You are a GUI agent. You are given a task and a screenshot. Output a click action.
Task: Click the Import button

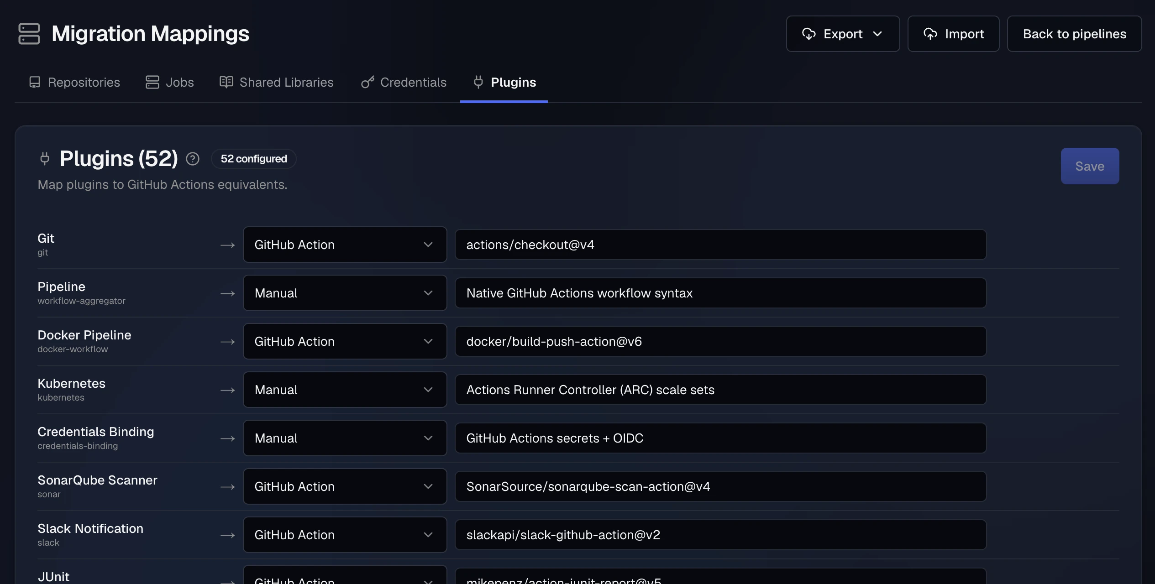953,34
